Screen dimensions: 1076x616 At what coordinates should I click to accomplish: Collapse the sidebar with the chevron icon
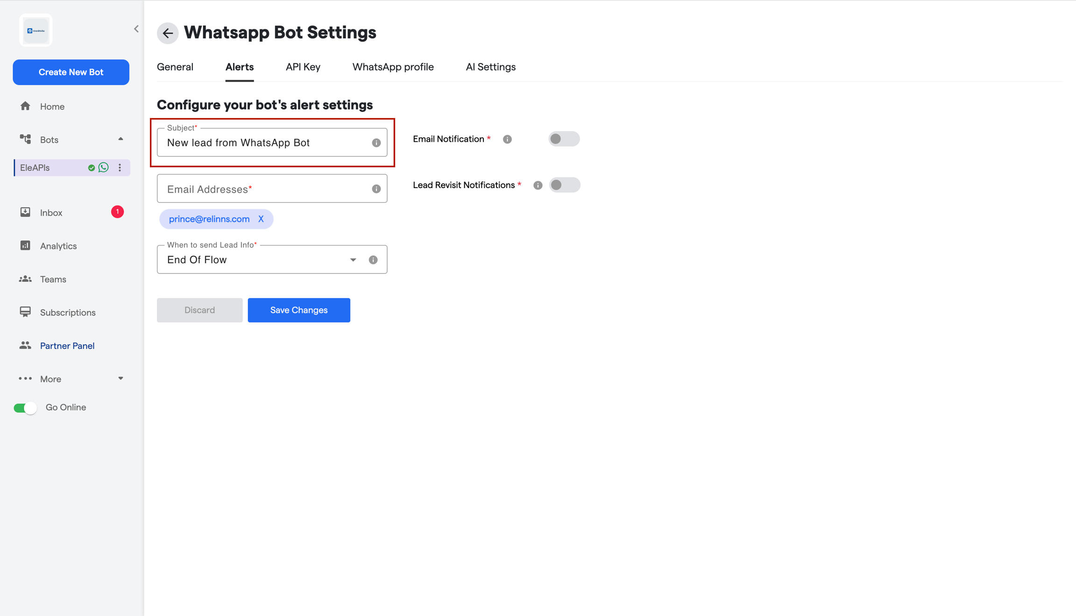tap(136, 29)
